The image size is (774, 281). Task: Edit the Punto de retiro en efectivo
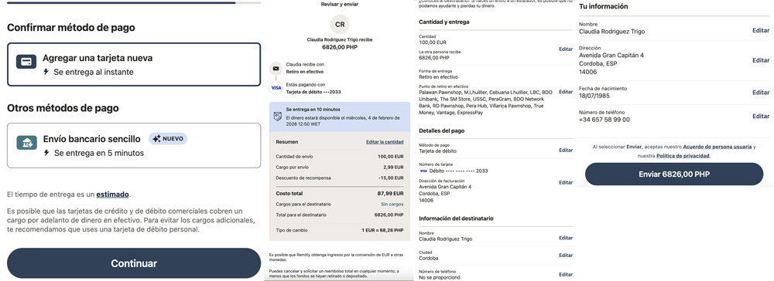click(x=566, y=92)
